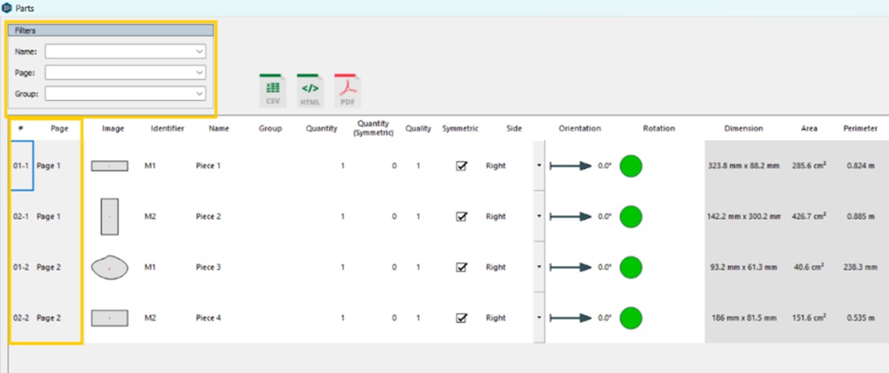Click green rotation circle for Piece 3
Screen dimensions: 889x373
631,267
